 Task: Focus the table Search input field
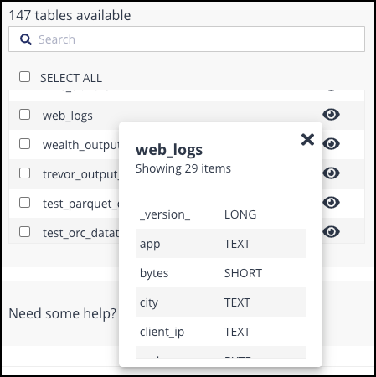[187, 39]
